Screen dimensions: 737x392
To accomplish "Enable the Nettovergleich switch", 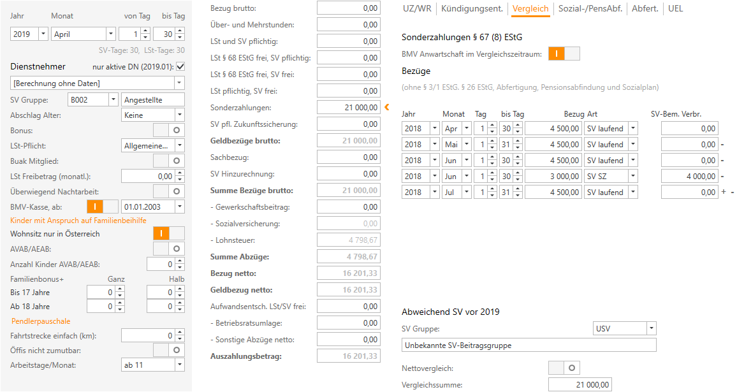I will pos(564,368).
